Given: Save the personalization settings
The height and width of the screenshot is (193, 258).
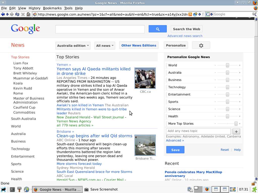Looking at the screenshot, I should (x=175, y=150).
